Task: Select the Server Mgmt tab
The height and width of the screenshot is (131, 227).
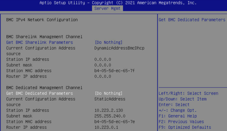Action: point(107,9)
